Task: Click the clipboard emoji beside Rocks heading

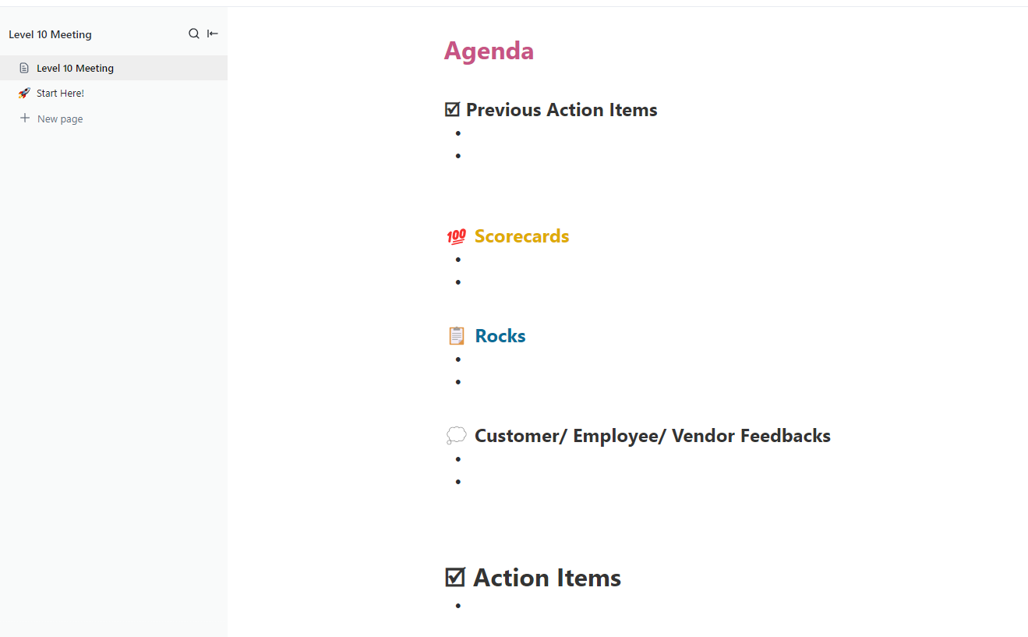Action: [x=457, y=335]
